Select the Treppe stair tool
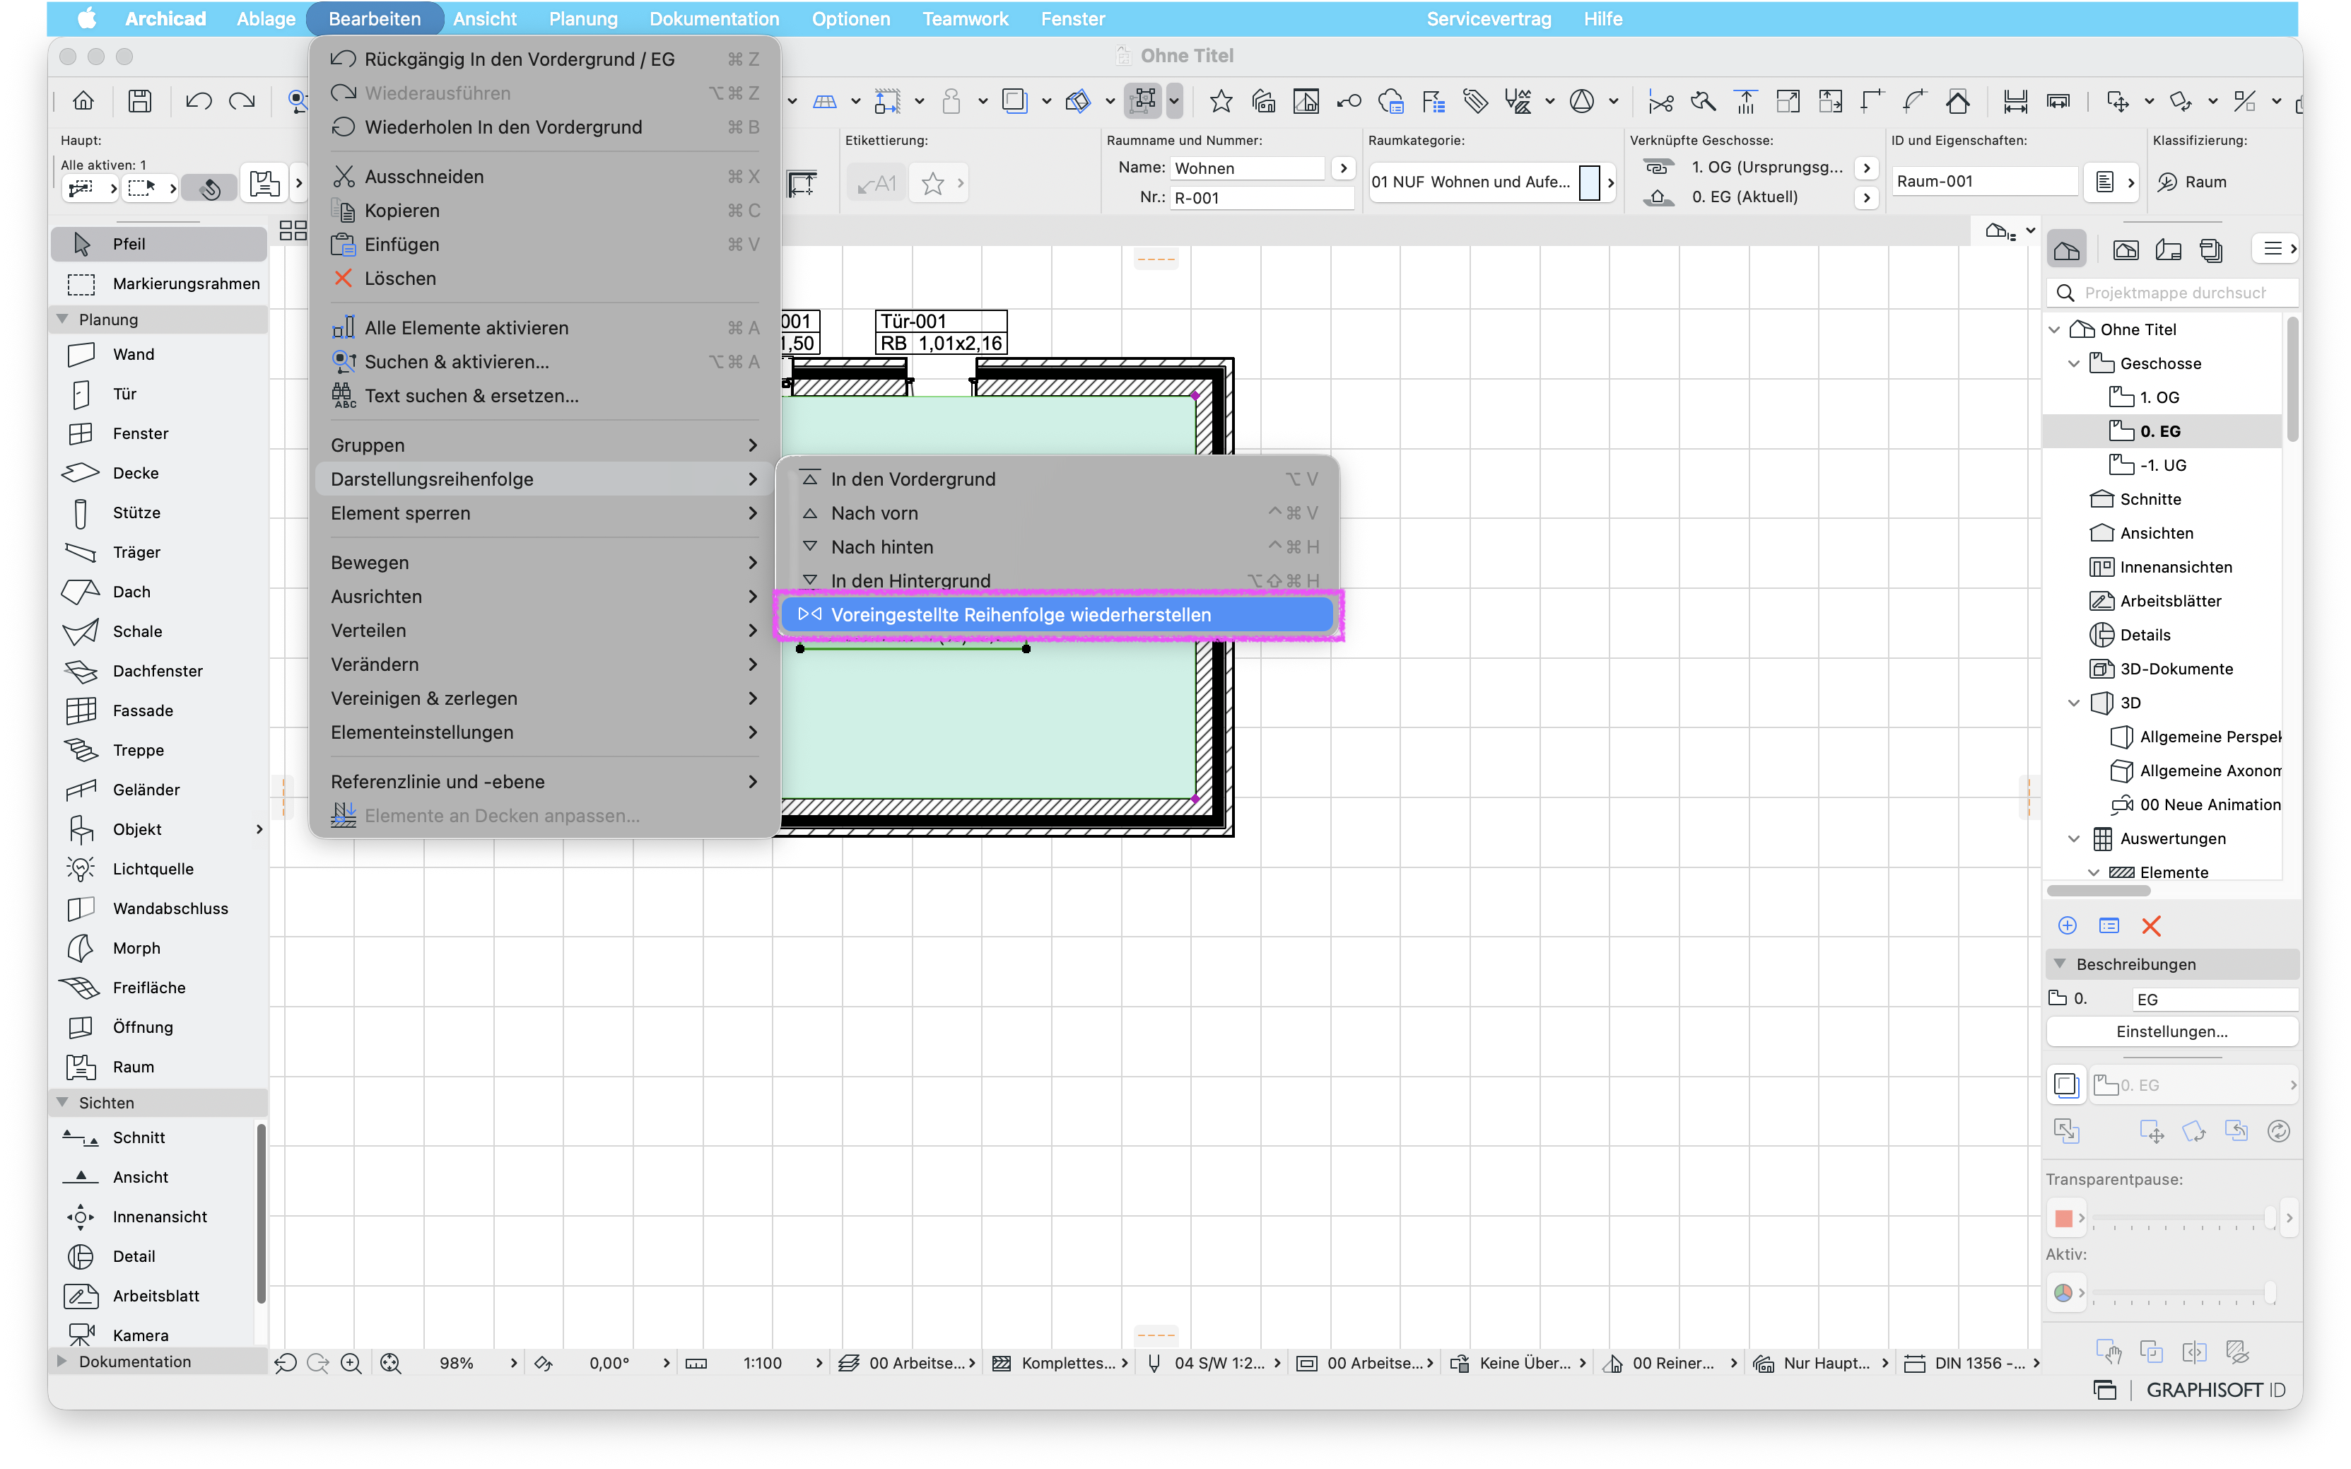 (x=158, y=750)
